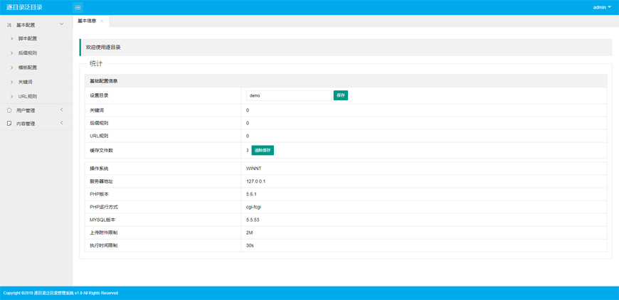Click the 内容管理 document icon in the sidebar
The width and height of the screenshot is (619, 300).
click(x=9, y=124)
